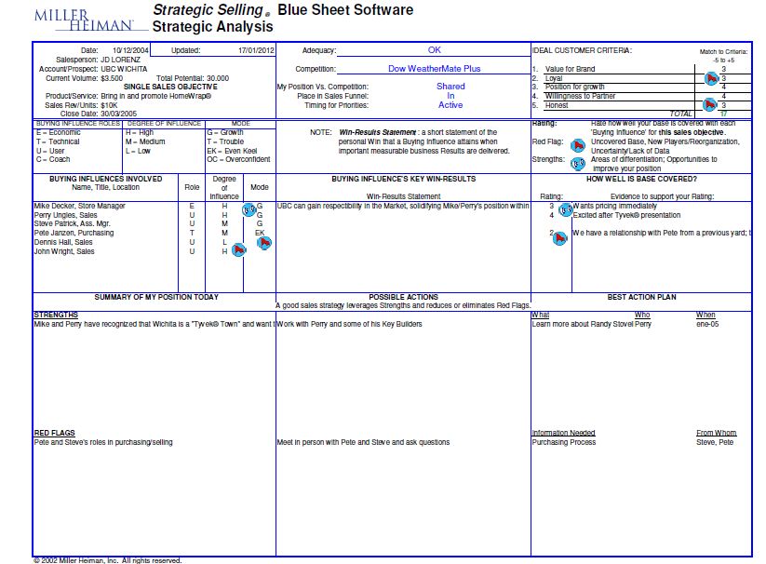Click the When value 'ene-05'
Image resolution: width=766 pixels, height=564 pixels.
707,324
